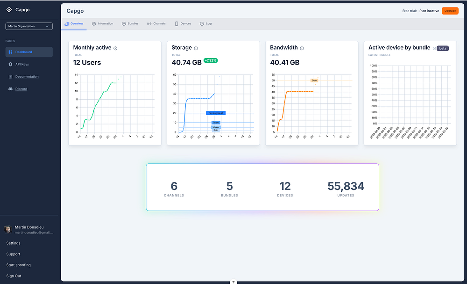This screenshot has height=284, width=467.
Task: Click the Bundles cube icon
Action: (x=124, y=23)
